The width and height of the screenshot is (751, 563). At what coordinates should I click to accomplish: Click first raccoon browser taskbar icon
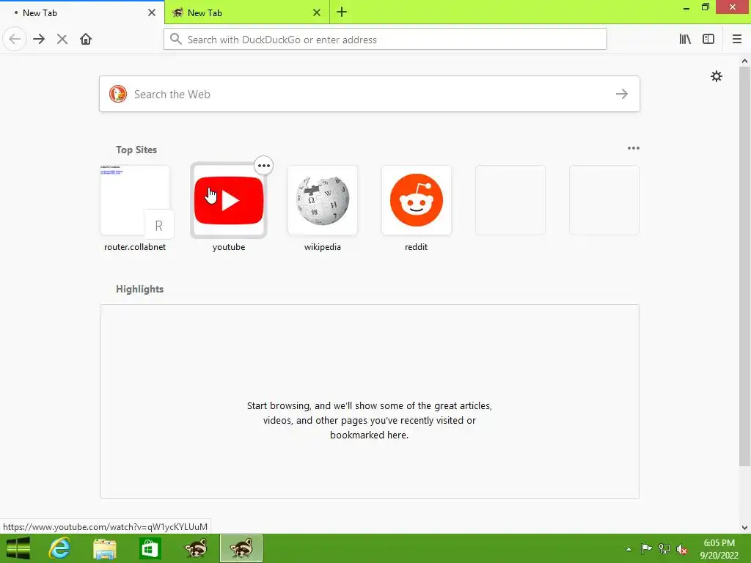click(196, 548)
